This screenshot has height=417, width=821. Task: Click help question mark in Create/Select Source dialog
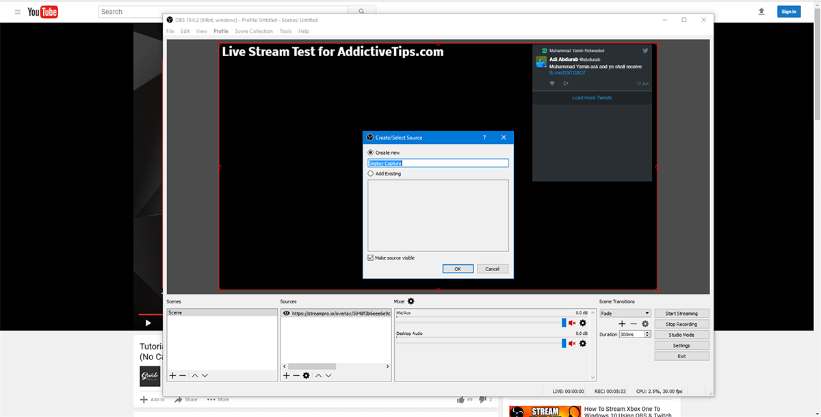click(484, 138)
